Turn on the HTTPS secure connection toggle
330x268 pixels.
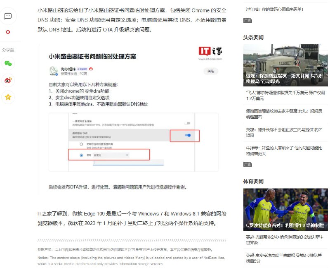pos(188,123)
